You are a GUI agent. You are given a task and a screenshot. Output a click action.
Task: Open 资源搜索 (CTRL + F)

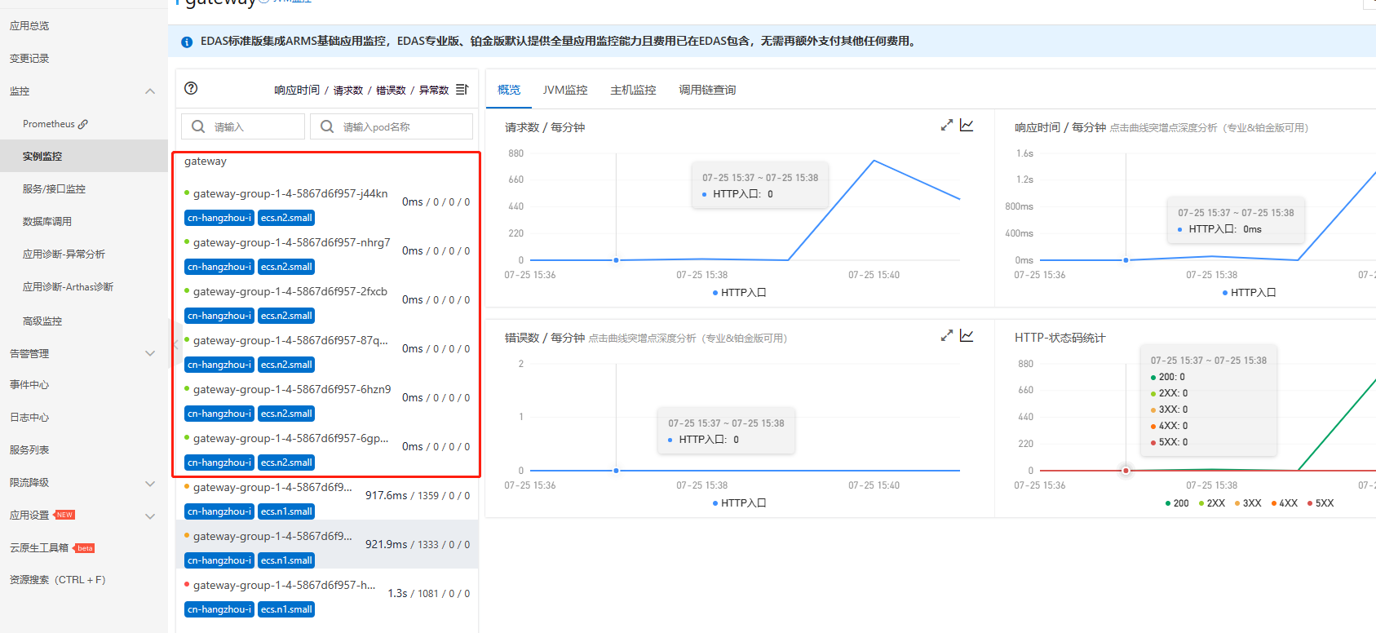58,580
